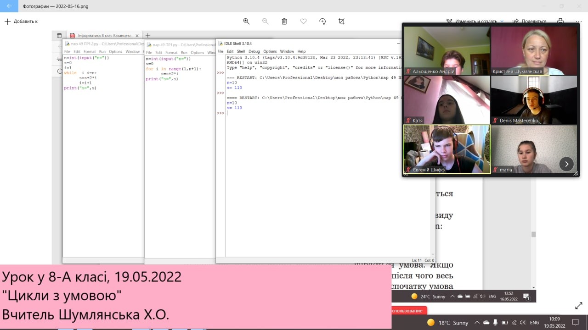
Task: Open the ENG language selector in taskbar
Action: coord(534,323)
